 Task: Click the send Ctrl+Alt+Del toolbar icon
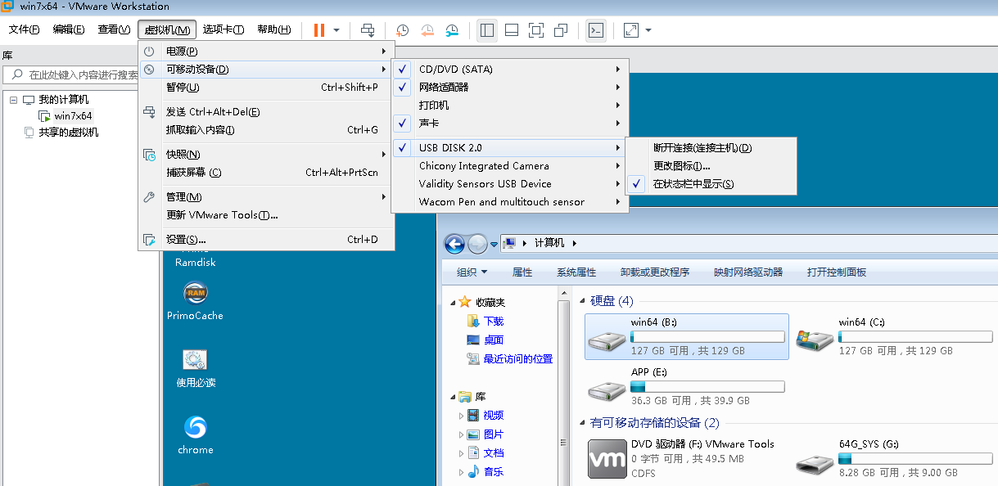(368, 30)
